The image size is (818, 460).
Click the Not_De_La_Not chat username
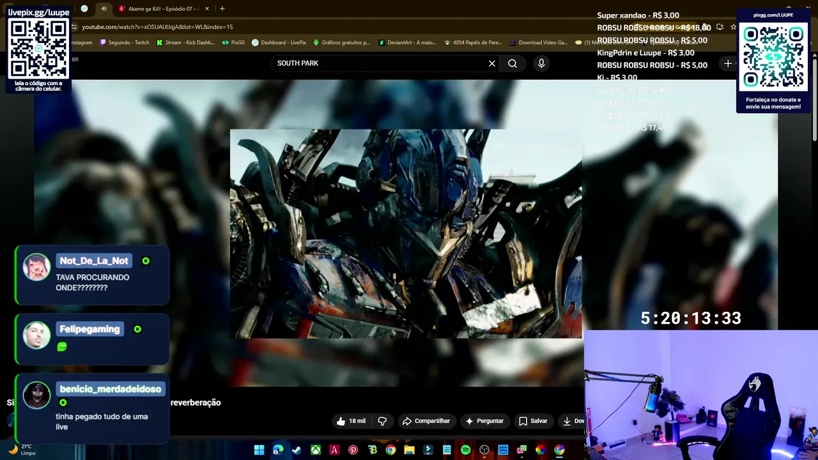tap(94, 261)
